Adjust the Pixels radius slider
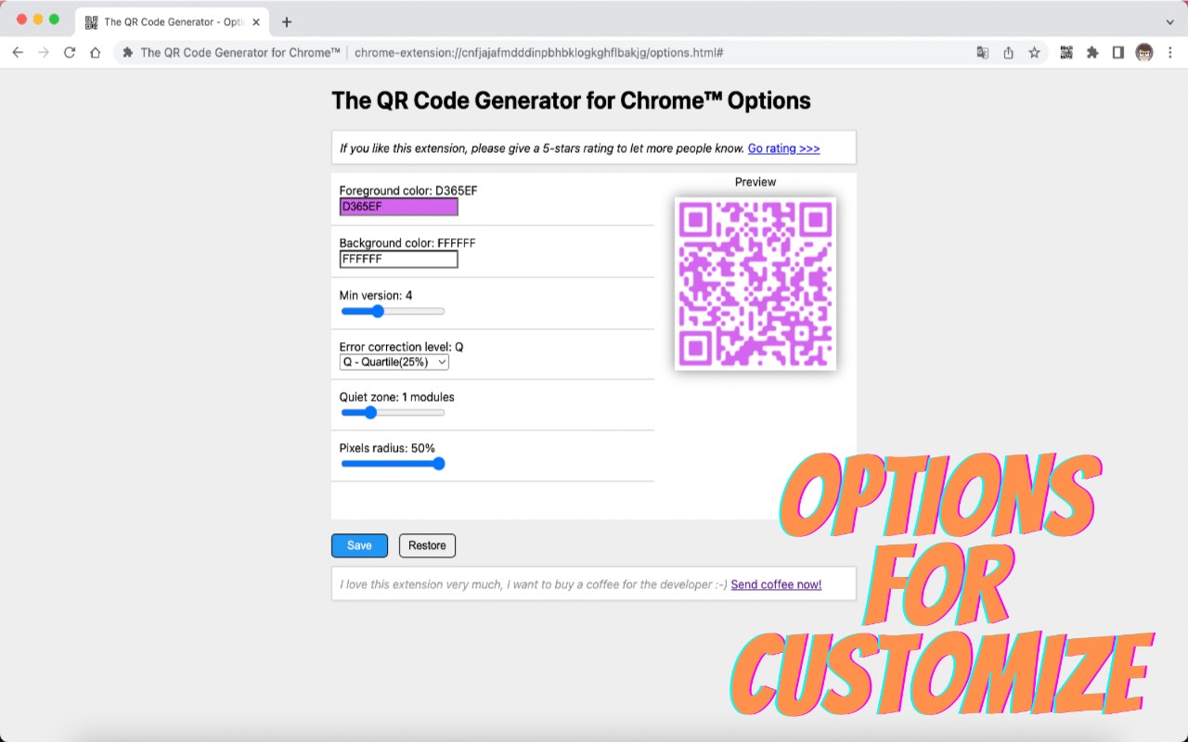Screen dimensions: 1188x742 click(x=393, y=464)
